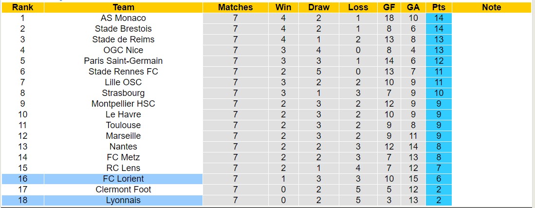Click the highlighted Lyonnais team row
The image size is (535, 208).
(123, 200)
